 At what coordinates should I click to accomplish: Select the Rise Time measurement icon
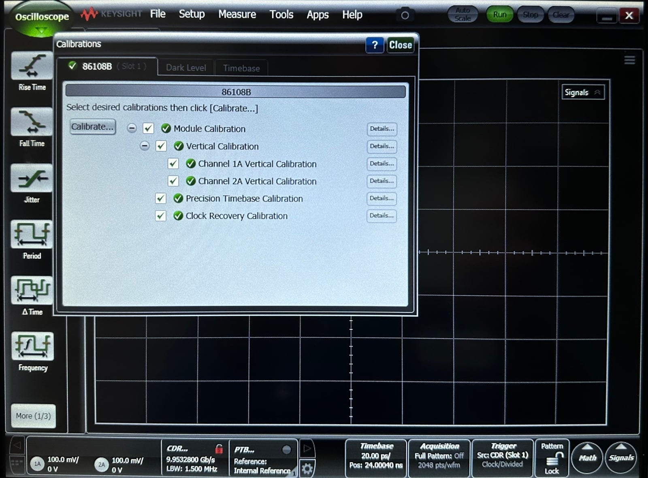click(32, 66)
